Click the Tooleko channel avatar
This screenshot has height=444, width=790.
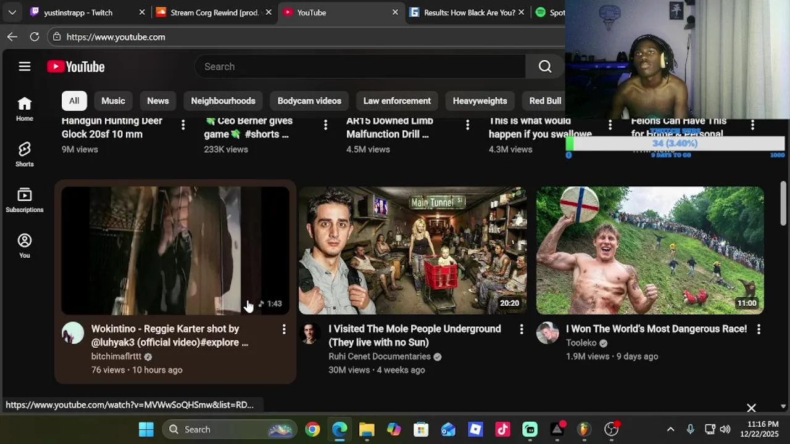(x=547, y=333)
